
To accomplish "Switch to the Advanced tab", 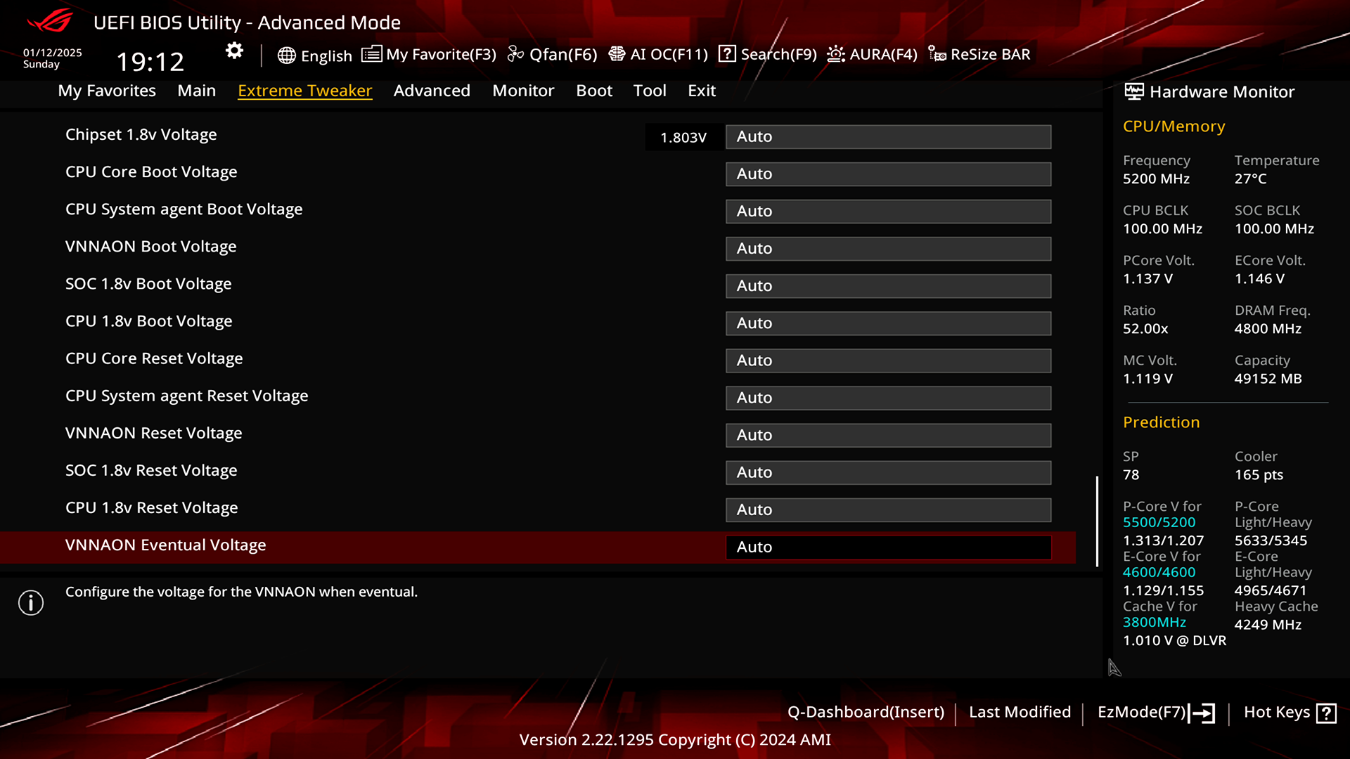I will [x=432, y=91].
